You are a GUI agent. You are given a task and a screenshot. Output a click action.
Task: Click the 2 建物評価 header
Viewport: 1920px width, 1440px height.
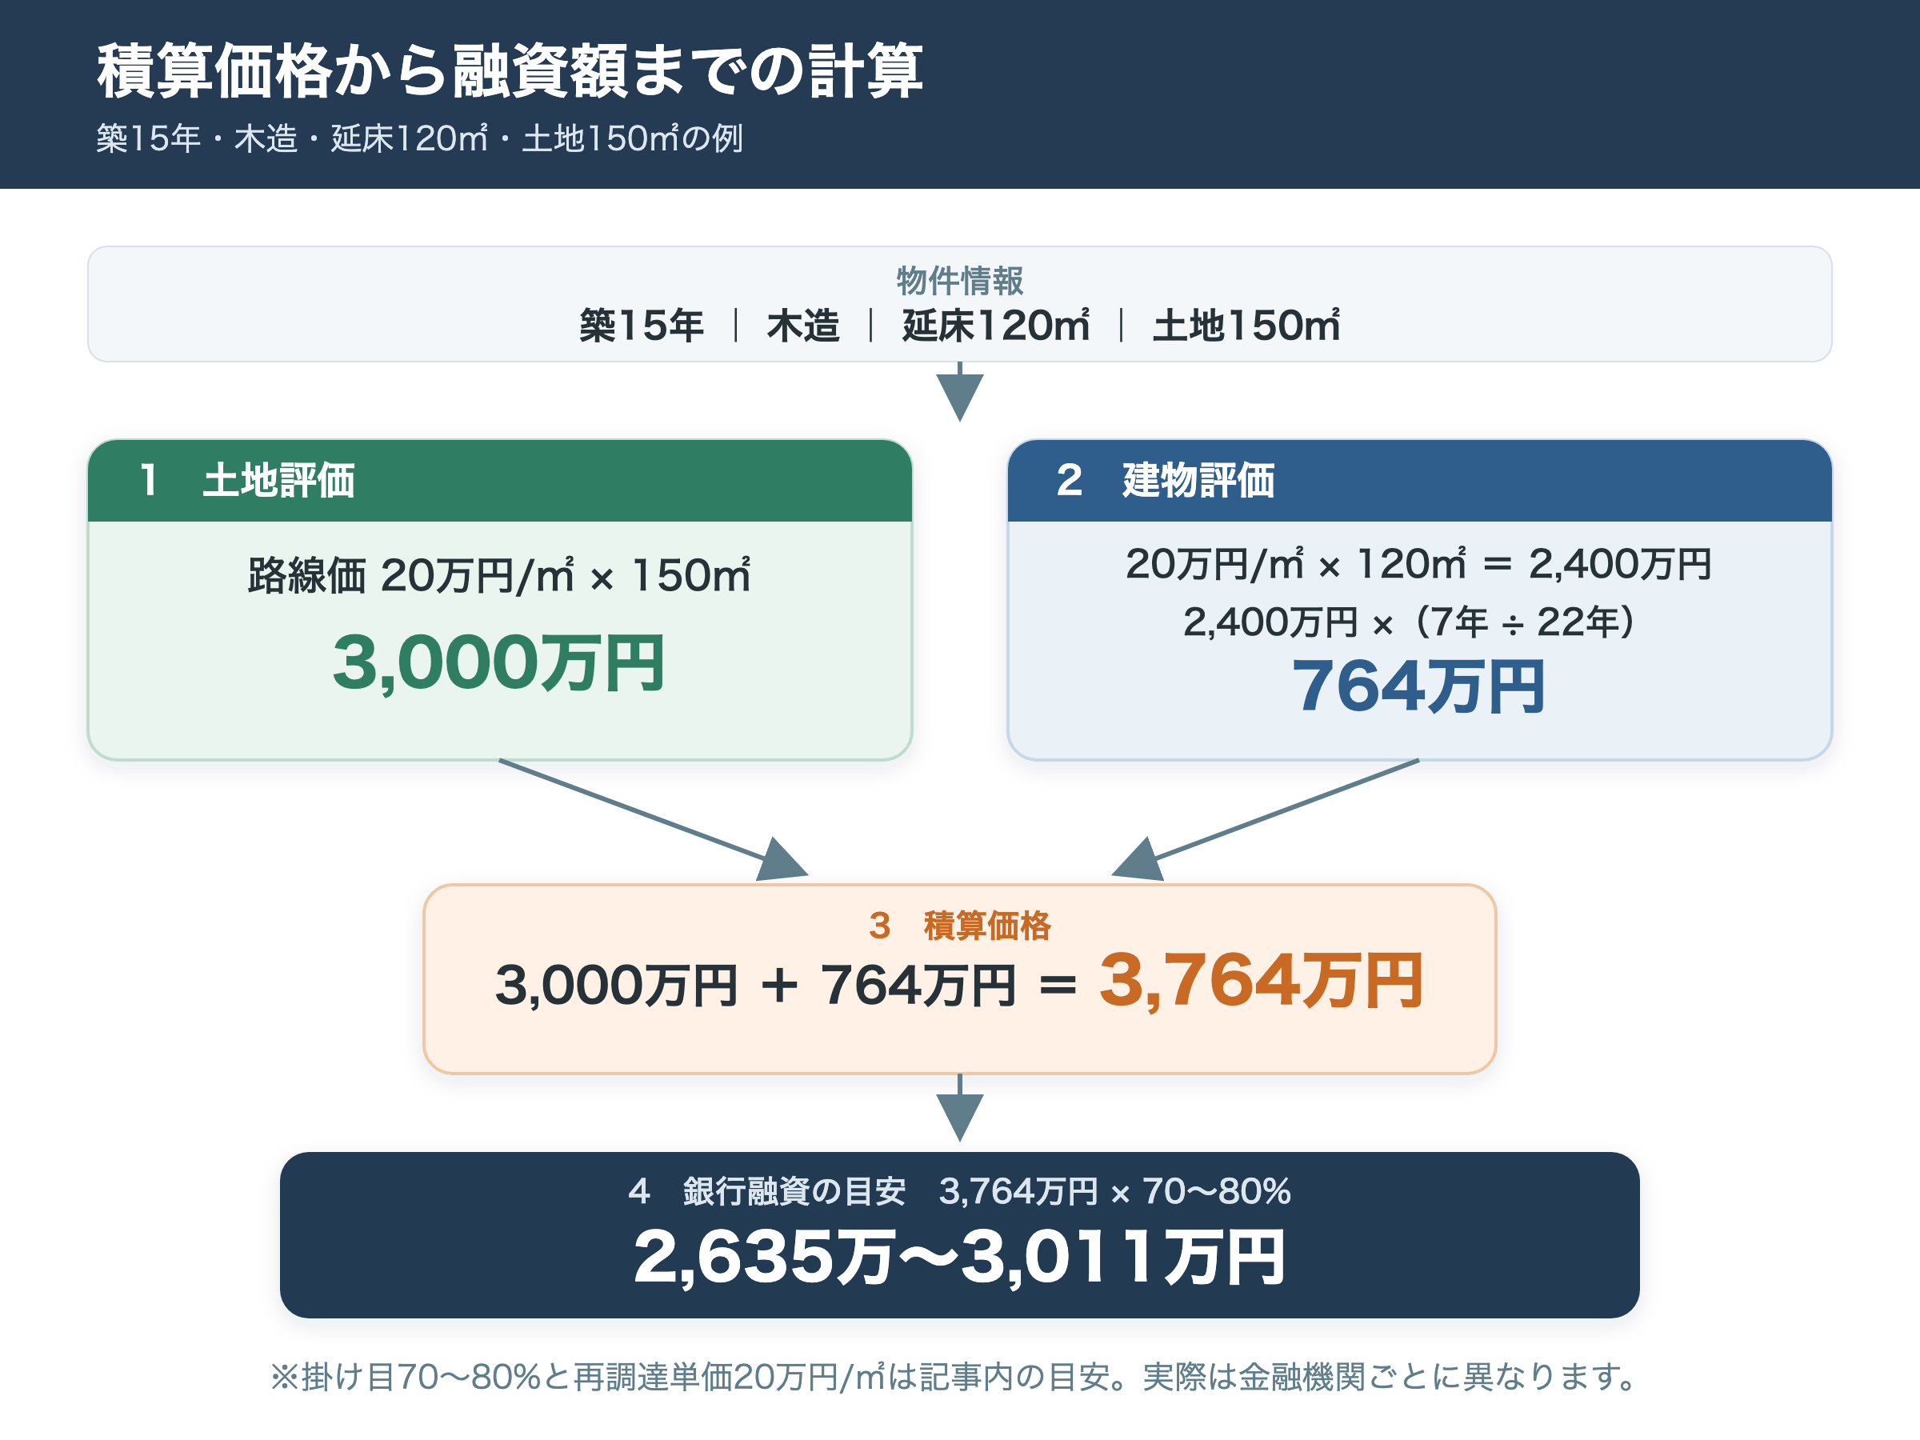(1419, 480)
